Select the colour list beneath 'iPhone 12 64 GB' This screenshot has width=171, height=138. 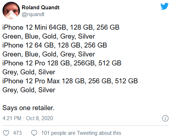tap(49, 54)
